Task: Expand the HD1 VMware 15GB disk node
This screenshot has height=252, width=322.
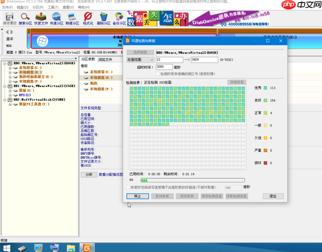Action: point(5,86)
